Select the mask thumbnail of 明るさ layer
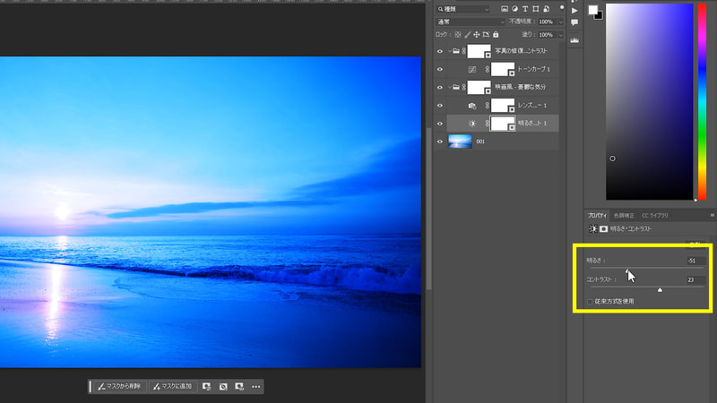 (x=503, y=124)
